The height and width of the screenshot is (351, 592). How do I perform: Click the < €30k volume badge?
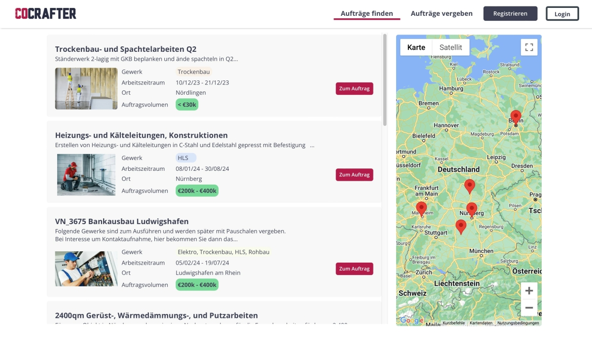187,104
